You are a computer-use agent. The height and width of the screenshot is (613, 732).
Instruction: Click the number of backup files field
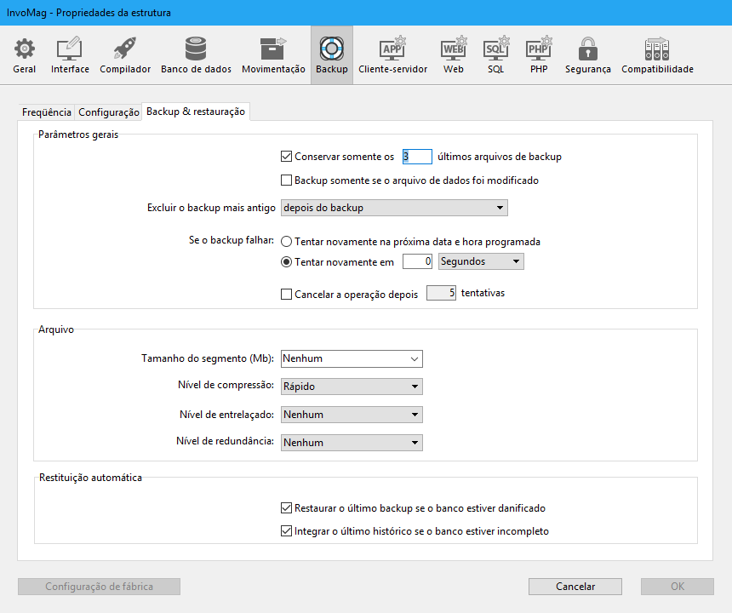coord(417,157)
